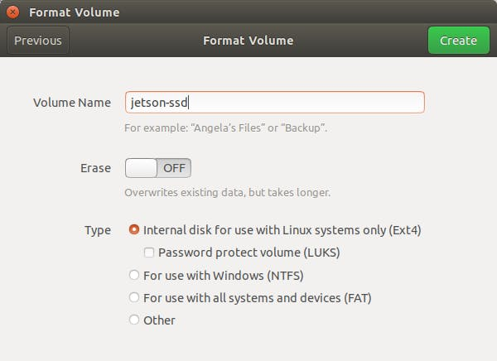
Task: Click the centered Format Volume header title
Action: coord(248,41)
